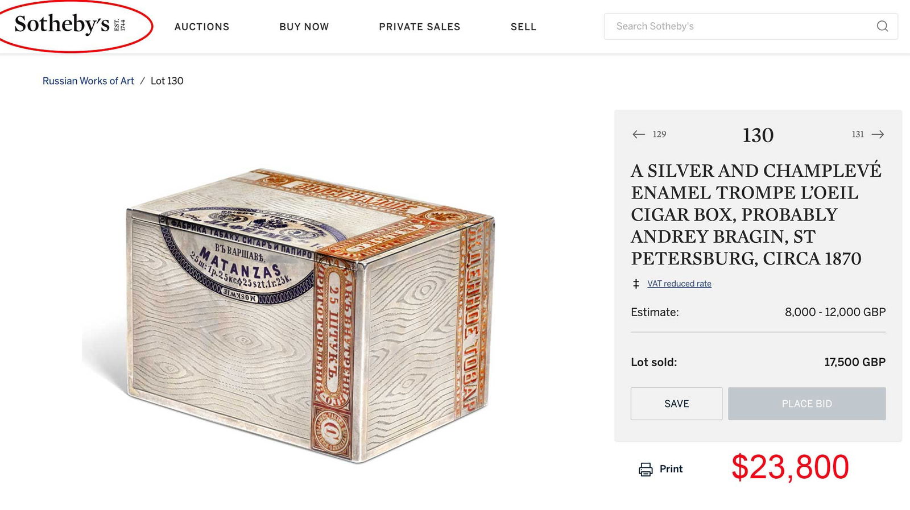
Task: Click the SAVE button
Action: tap(676, 404)
